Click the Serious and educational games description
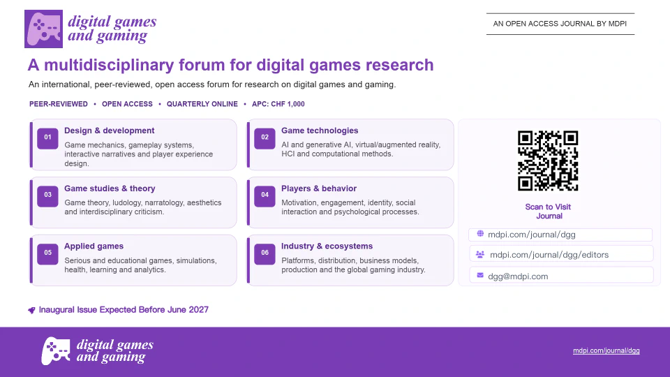Viewport: 670px width, 377px height. click(140, 265)
